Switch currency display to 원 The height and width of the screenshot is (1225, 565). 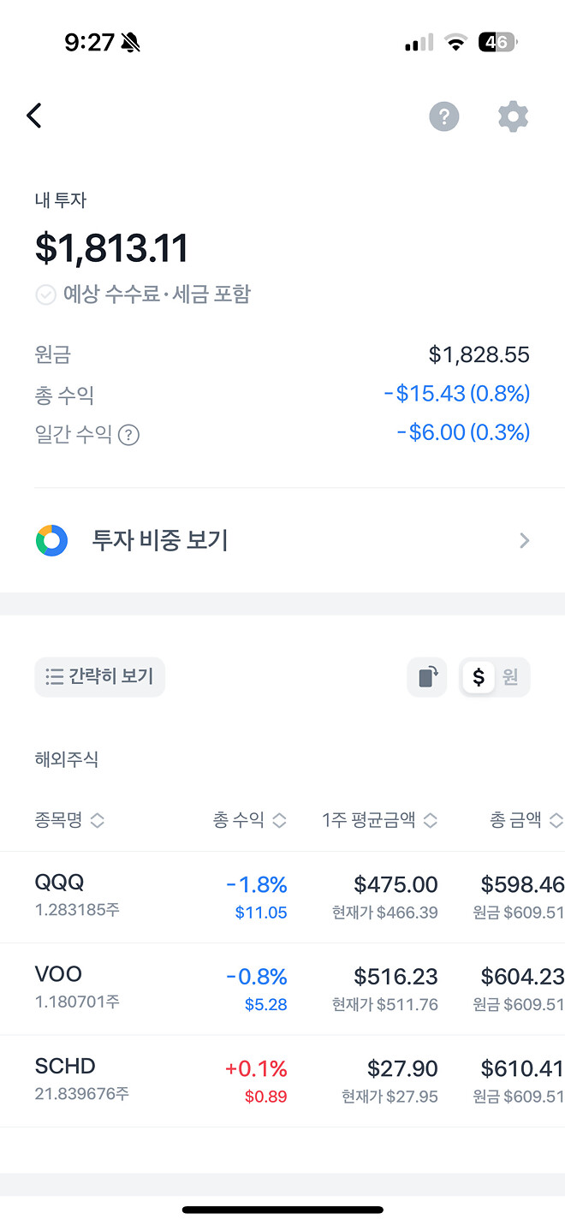[512, 676]
